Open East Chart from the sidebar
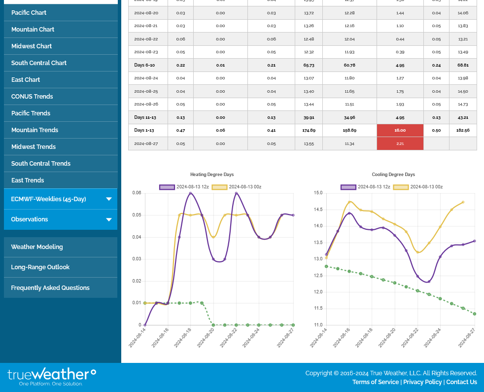Viewport: 484px width, 392px height. (61, 80)
